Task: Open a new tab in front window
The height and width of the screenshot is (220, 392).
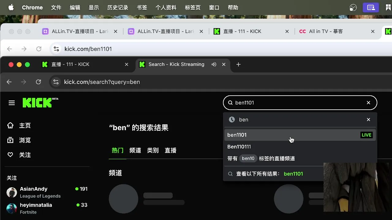Action: pyautogui.click(x=239, y=64)
